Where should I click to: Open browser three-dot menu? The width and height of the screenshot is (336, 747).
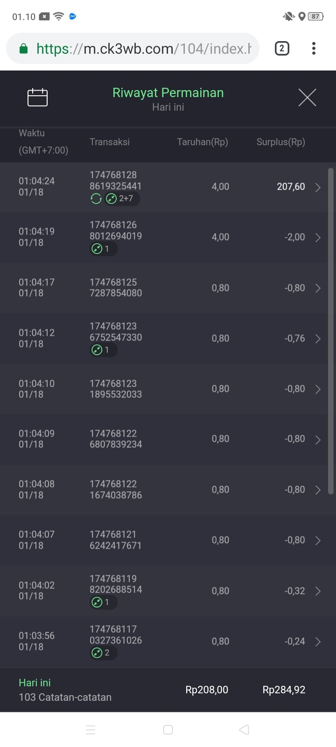[314, 49]
